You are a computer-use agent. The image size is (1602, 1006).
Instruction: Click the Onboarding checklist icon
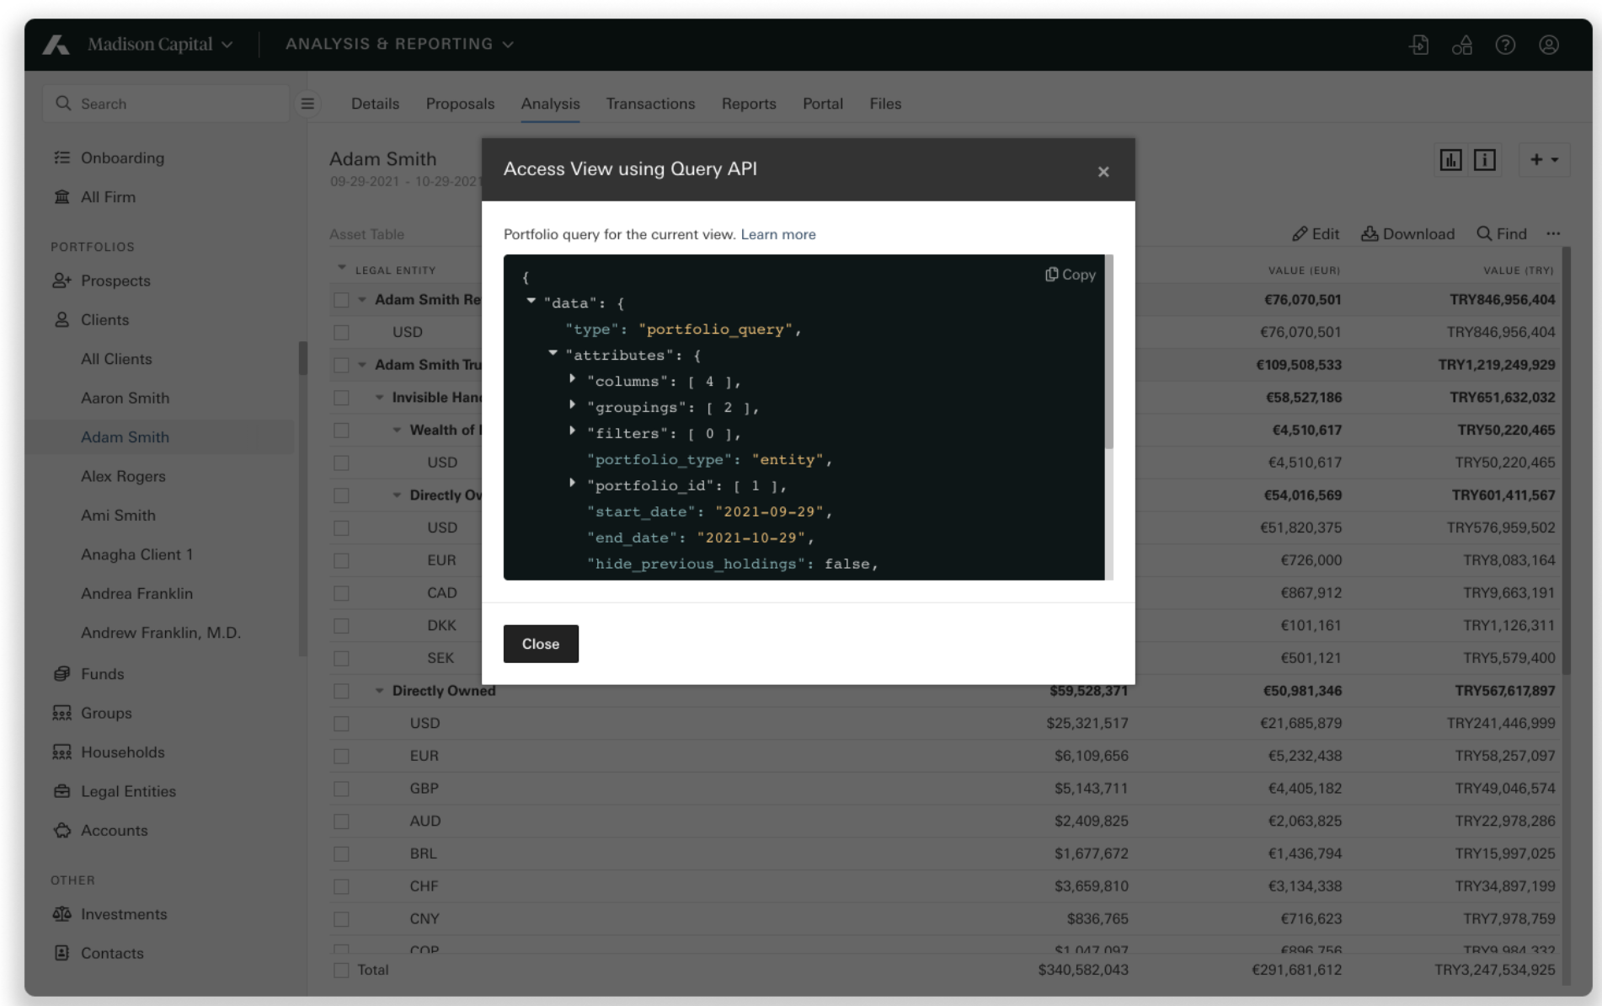pyautogui.click(x=61, y=158)
